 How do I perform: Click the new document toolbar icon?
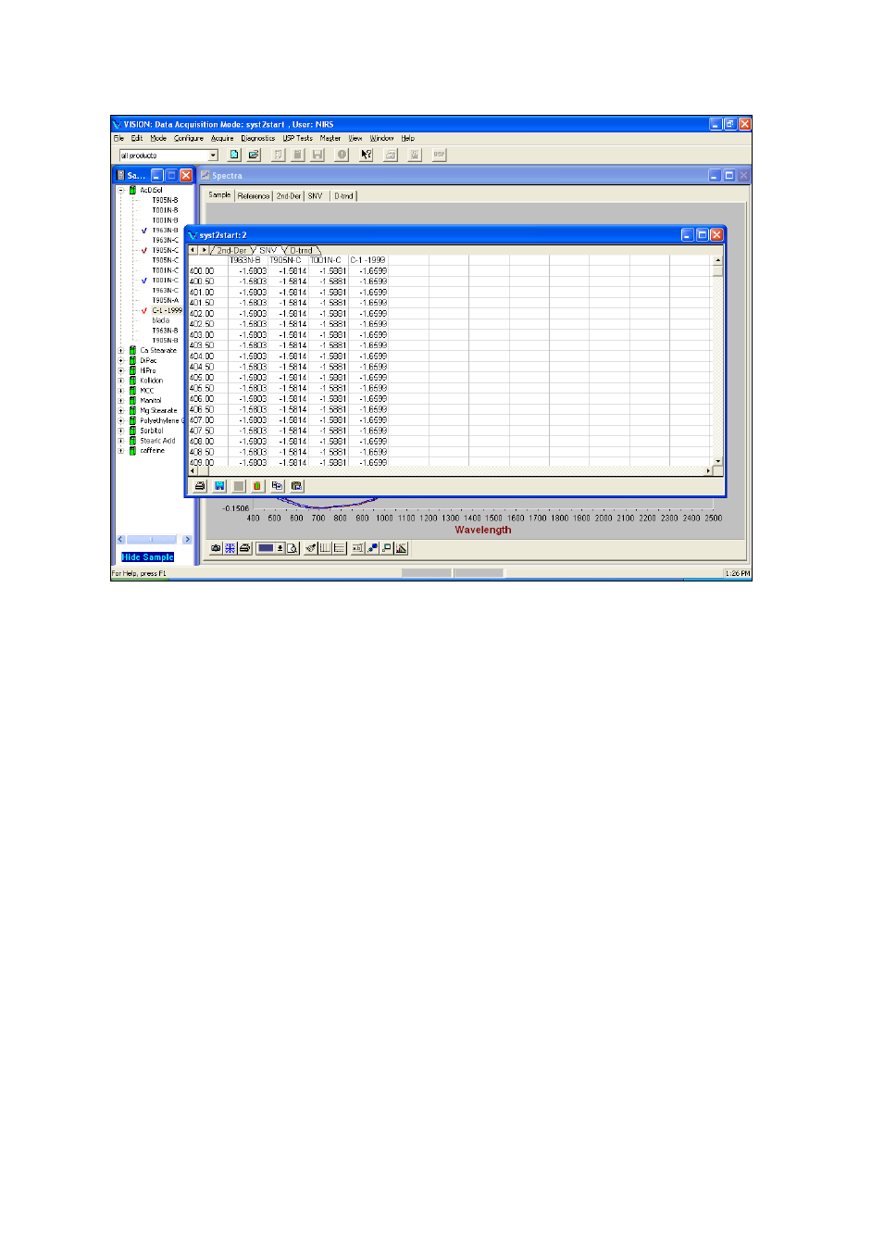[x=234, y=155]
